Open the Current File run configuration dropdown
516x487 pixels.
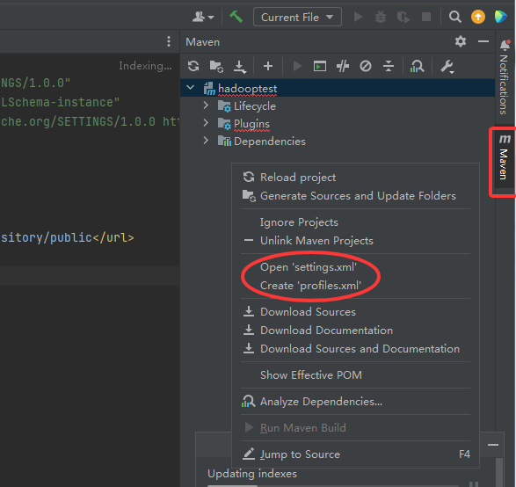pyautogui.click(x=297, y=17)
